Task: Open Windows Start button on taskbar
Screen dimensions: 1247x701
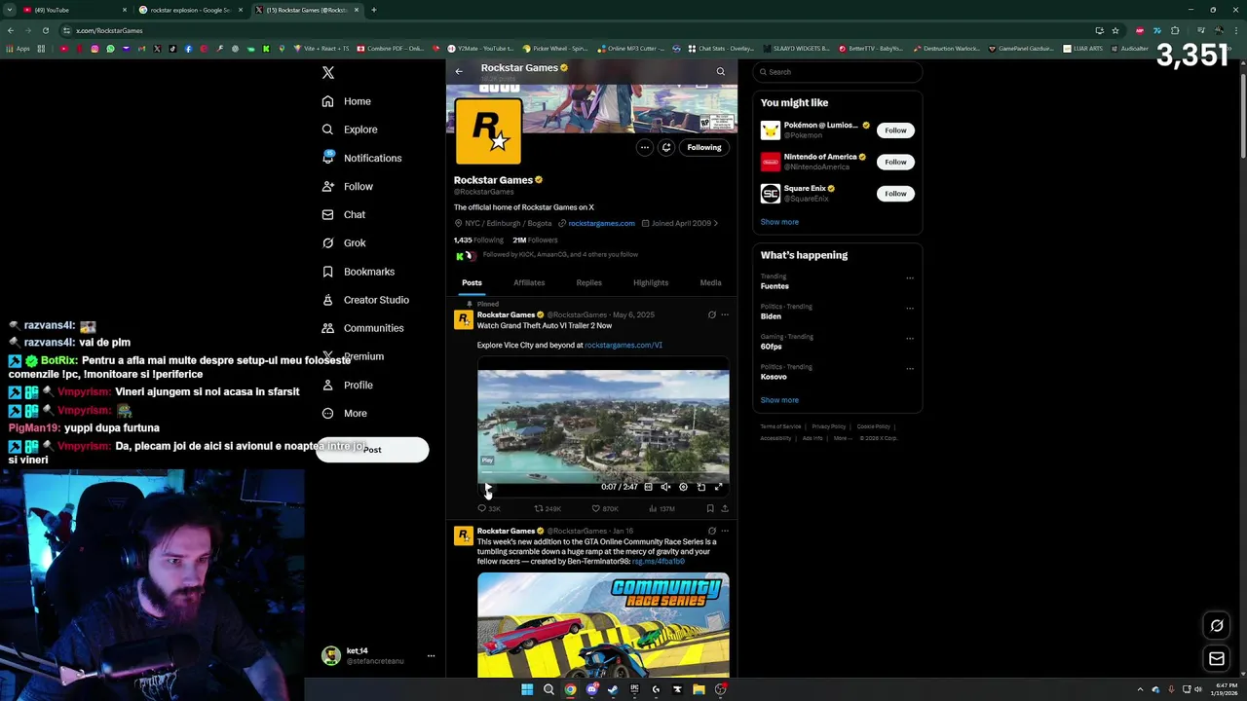Action: click(x=527, y=689)
